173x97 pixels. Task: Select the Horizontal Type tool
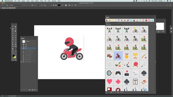tap(15, 48)
